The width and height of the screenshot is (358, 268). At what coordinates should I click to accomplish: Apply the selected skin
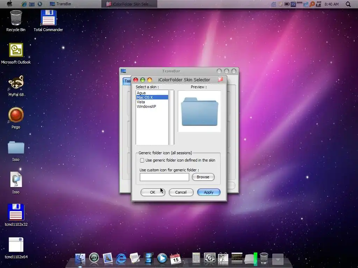209,192
